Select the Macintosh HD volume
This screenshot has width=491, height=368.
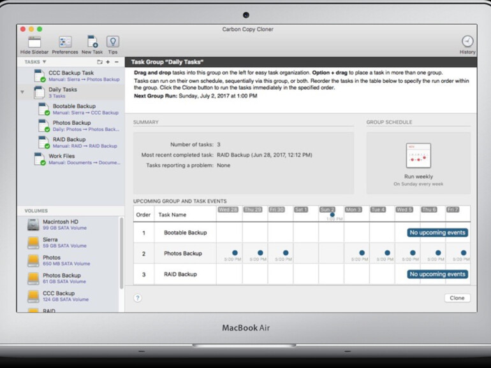tap(68, 225)
